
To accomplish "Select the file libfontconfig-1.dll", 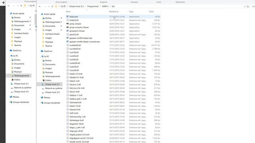I will [78, 117].
